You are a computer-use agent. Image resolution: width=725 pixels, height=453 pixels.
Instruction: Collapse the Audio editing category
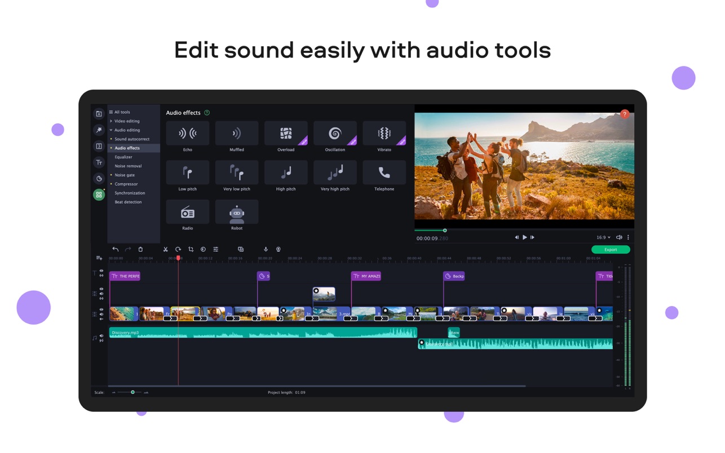pyautogui.click(x=127, y=130)
